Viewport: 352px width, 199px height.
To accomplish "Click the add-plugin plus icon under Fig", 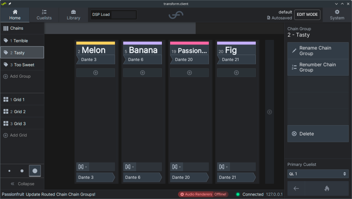I will [x=236, y=73].
